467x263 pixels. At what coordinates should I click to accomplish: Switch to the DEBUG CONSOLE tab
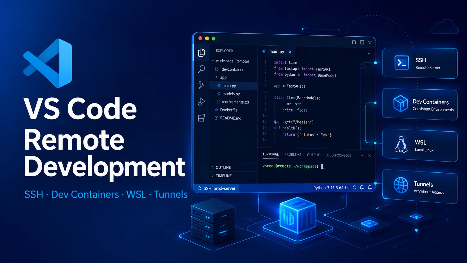338,155
